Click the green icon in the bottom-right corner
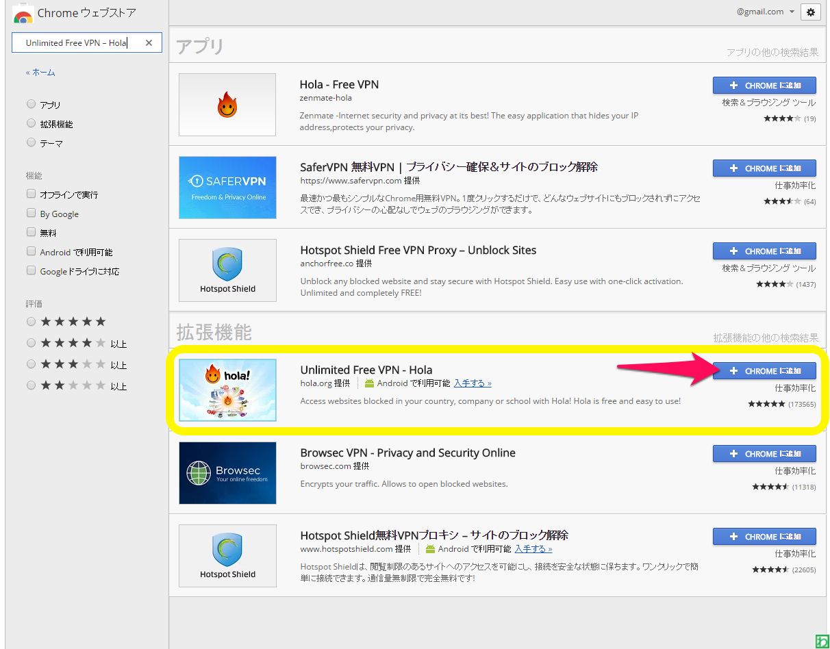This screenshot has width=830, height=649. pos(822,641)
